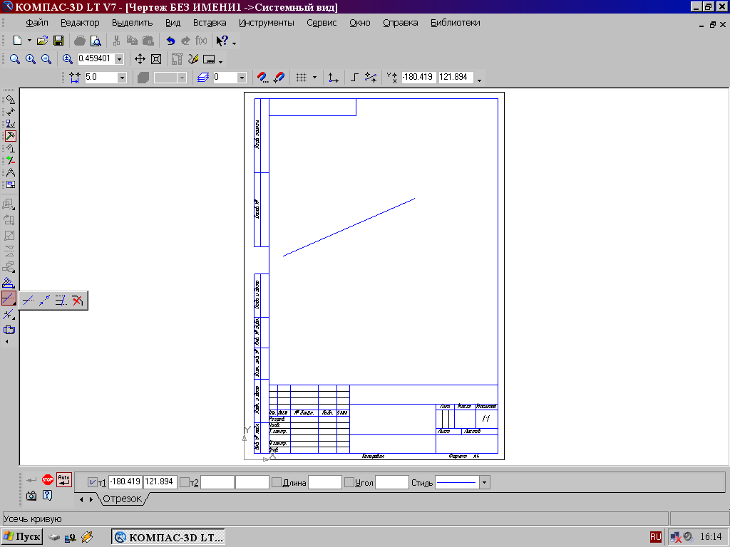The image size is (730, 547).
Task: Open the cursor step 5.0 dropdown
Action: [122, 77]
